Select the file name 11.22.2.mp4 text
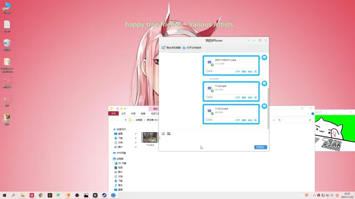This screenshot has width=355, height=199. coord(221,108)
